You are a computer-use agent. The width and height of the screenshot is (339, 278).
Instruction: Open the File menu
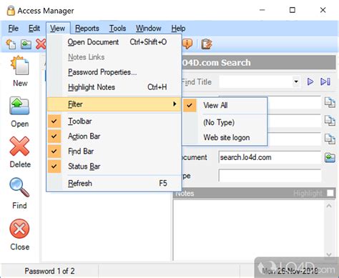(14, 29)
